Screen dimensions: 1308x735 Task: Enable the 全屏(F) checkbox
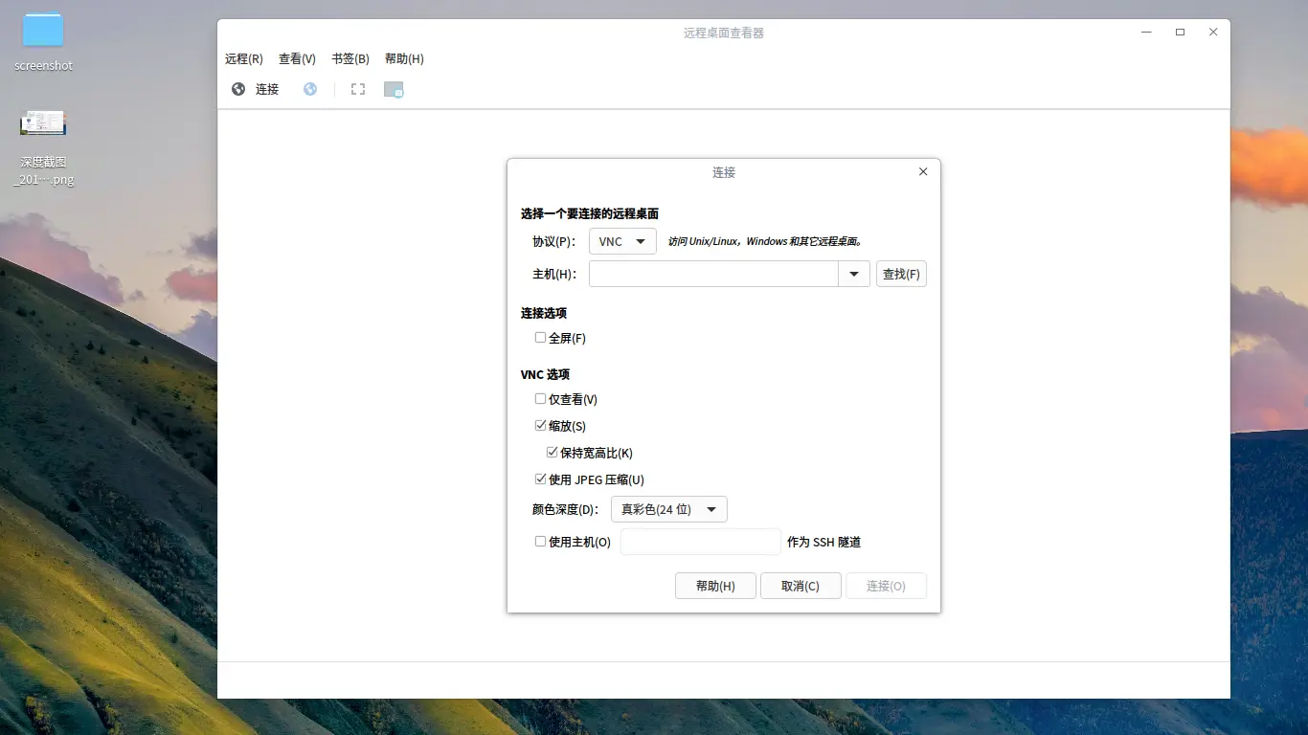pyautogui.click(x=540, y=337)
